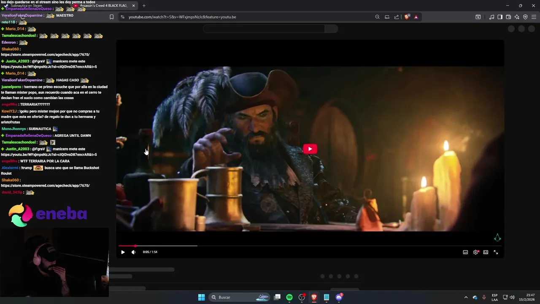The height and width of the screenshot is (304, 540).
Task: Seek on the video progress bar
Action: point(310,246)
